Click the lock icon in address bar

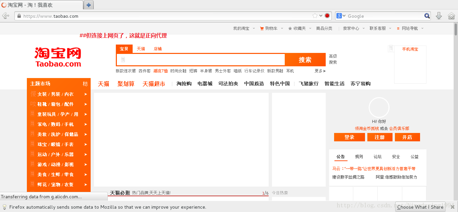pos(19,16)
